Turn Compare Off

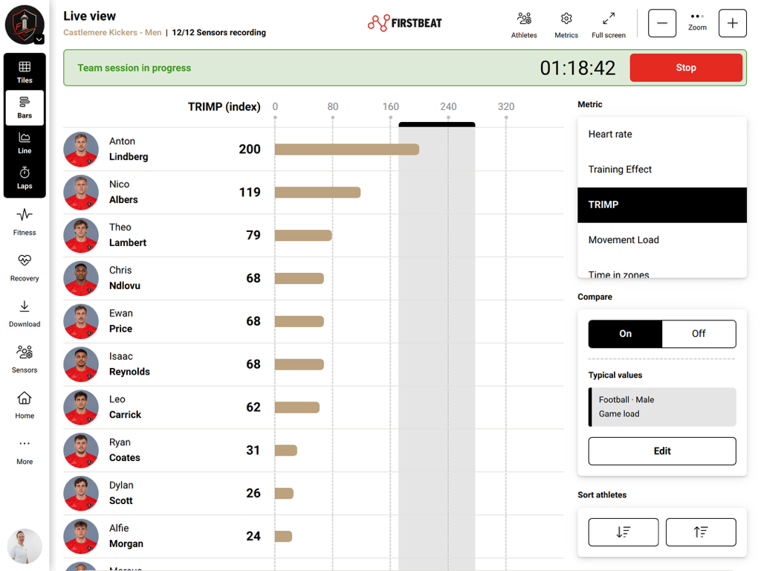699,334
